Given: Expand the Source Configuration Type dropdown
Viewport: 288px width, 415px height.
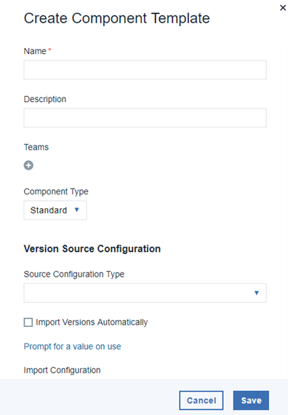Looking at the screenshot, I should [145, 293].
